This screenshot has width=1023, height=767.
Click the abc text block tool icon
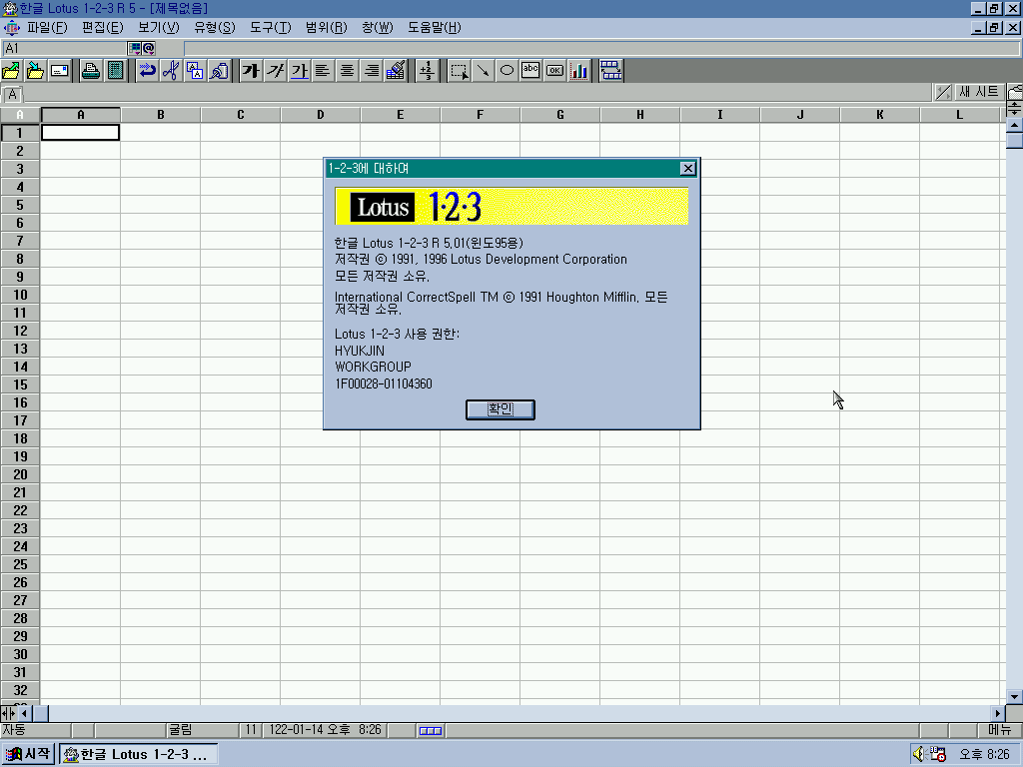click(x=531, y=71)
